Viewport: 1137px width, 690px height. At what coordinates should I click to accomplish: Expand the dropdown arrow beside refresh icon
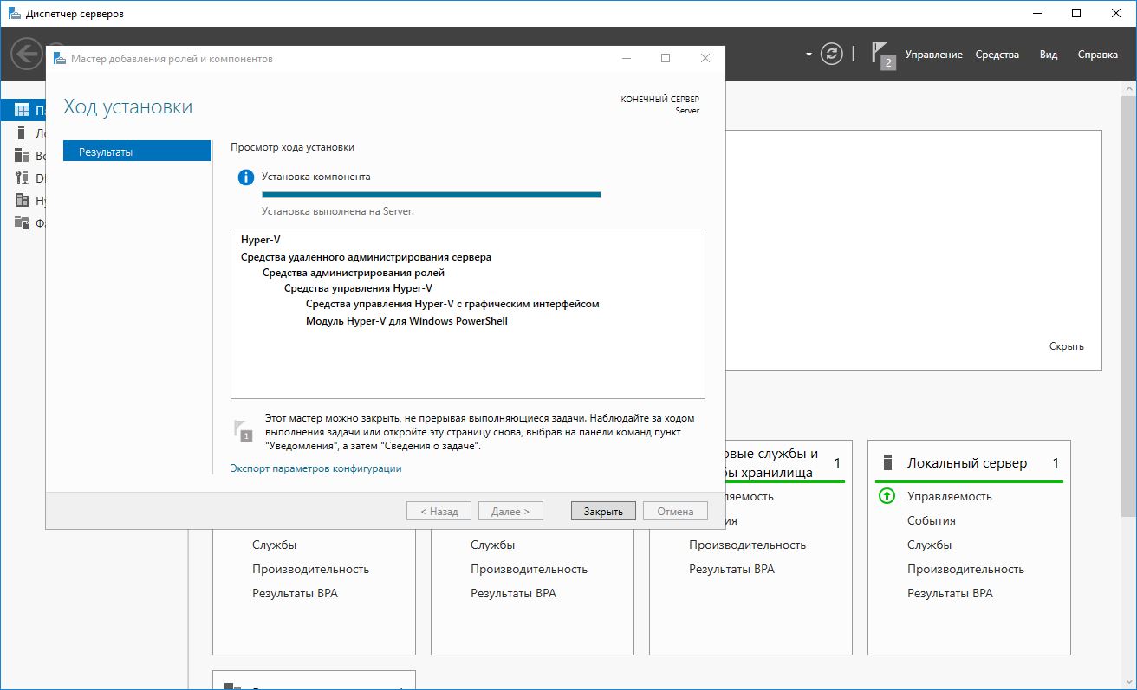[x=809, y=54]
